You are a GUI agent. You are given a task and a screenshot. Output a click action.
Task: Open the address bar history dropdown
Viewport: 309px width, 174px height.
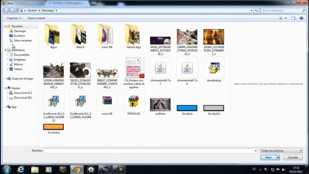pyautogui.click(x=251, y=11)
